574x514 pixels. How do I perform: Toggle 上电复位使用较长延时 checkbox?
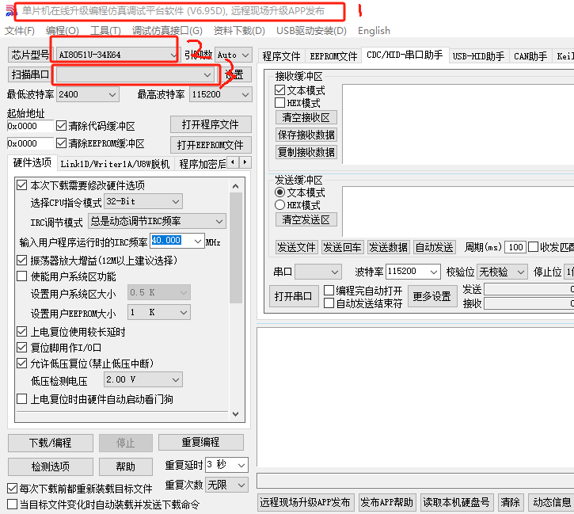point(21,332)
